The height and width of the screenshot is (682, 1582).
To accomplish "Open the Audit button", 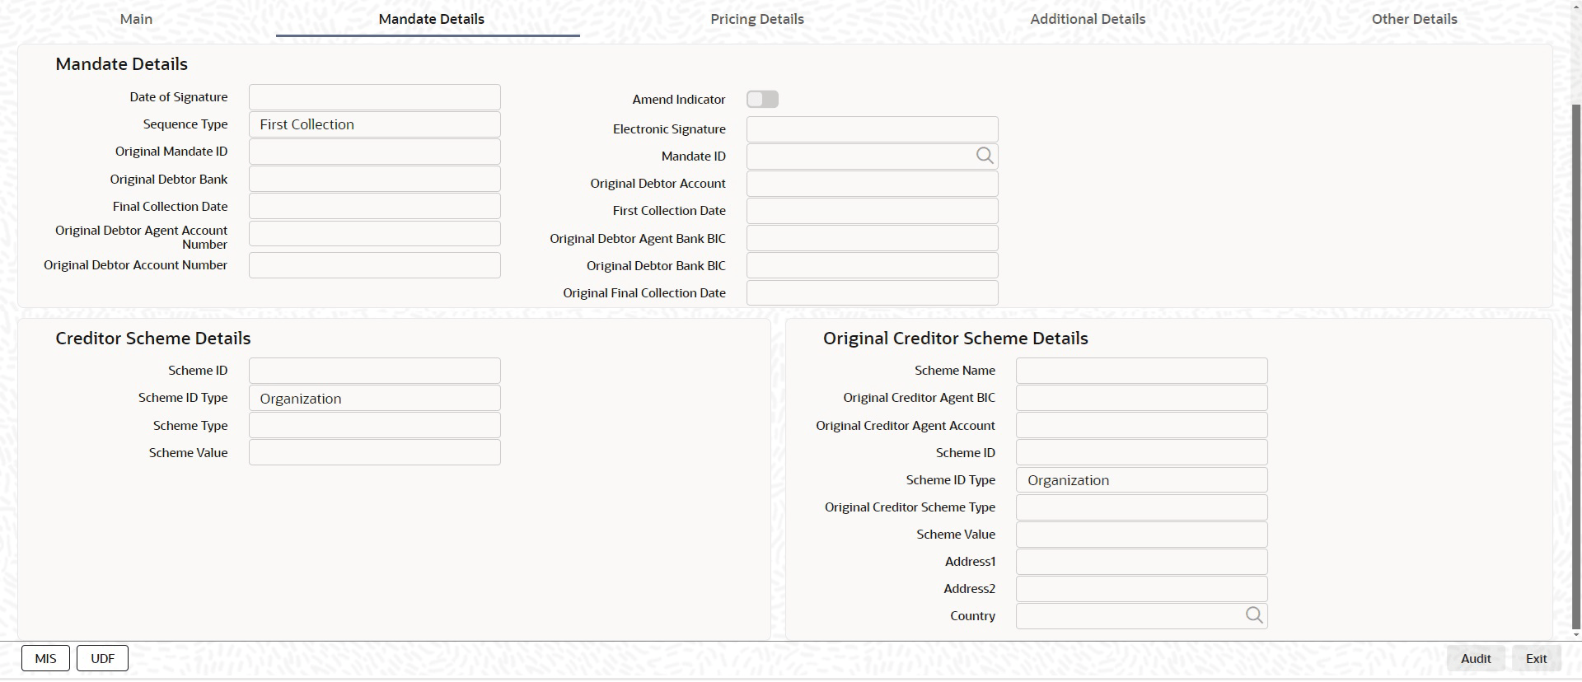I will (1476, 658).
